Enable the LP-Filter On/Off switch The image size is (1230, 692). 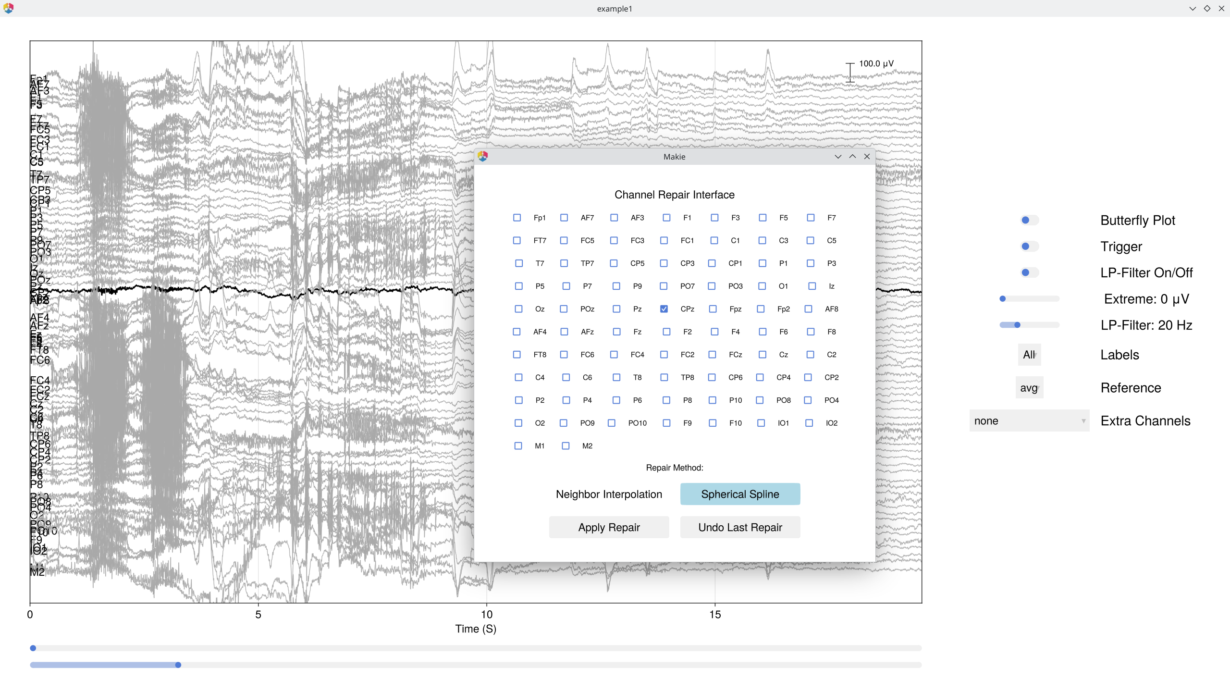(x=1029, y=272)
